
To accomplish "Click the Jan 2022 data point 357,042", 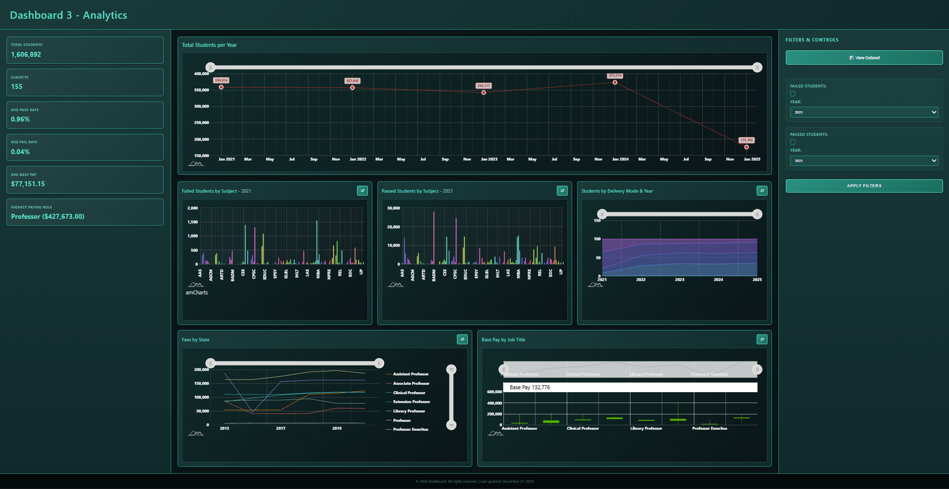I will click(x=353, y=87).
